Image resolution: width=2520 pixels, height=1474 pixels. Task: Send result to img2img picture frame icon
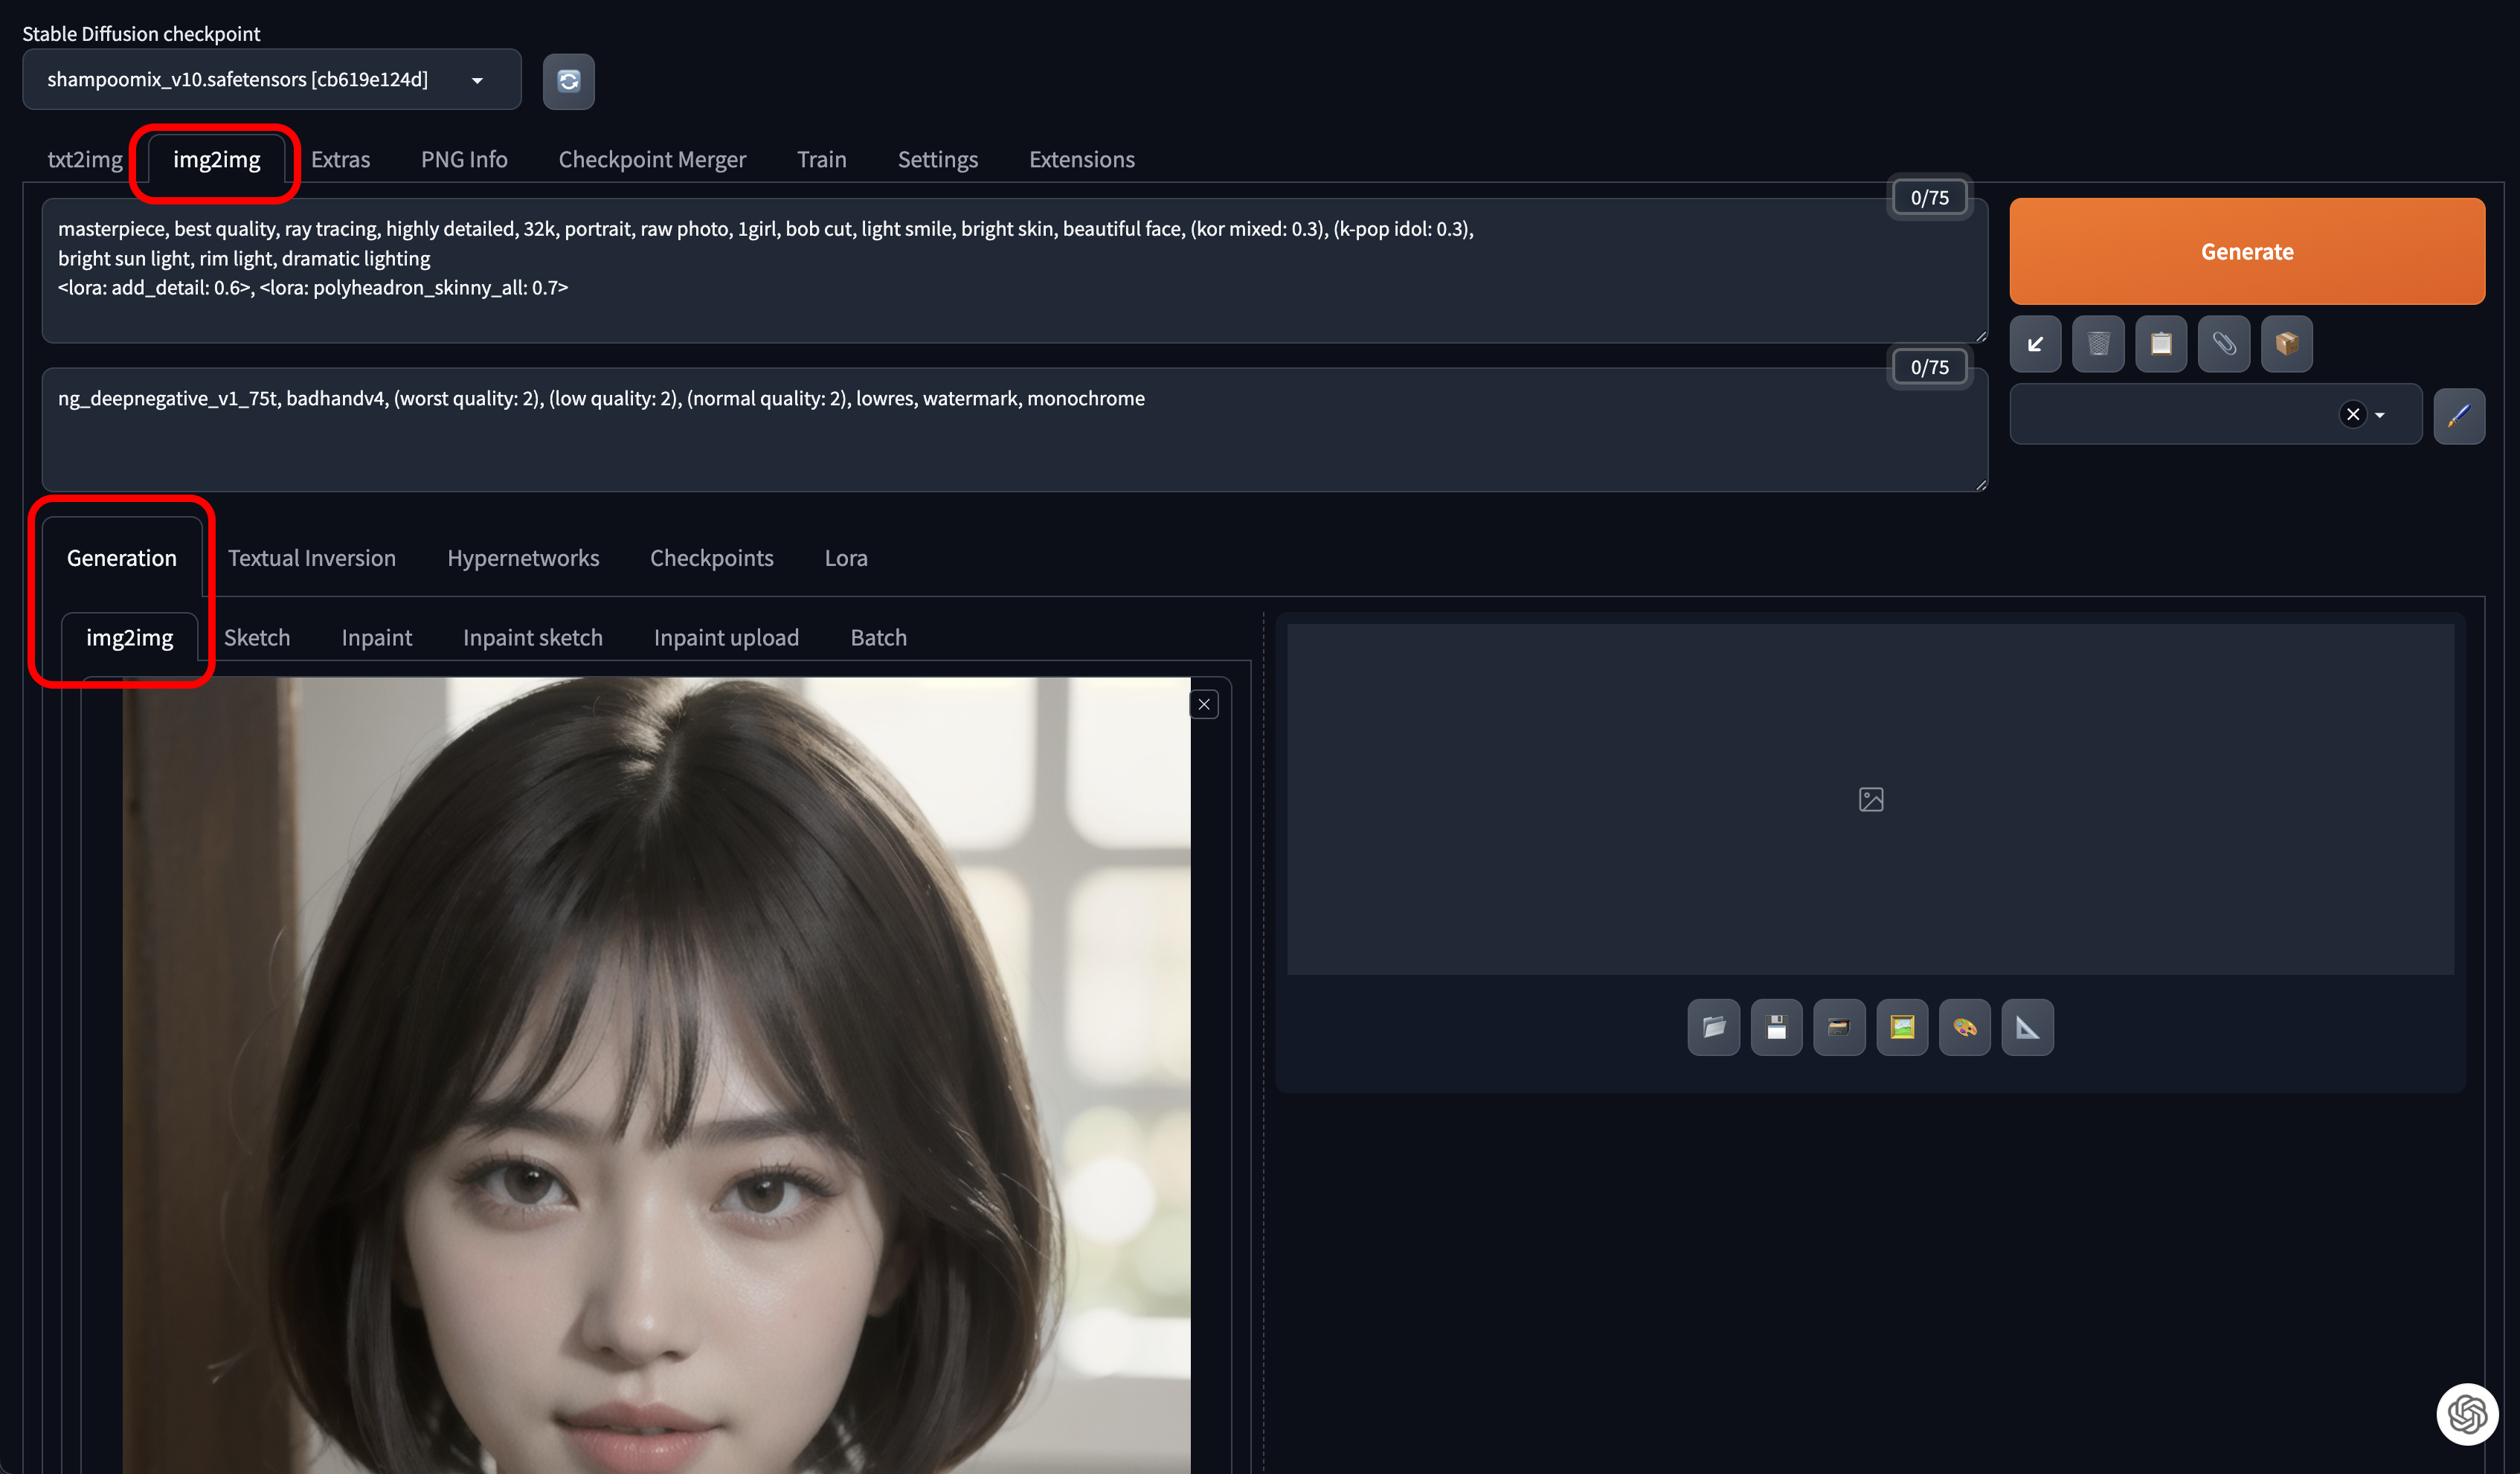tap(1902, 1027)
